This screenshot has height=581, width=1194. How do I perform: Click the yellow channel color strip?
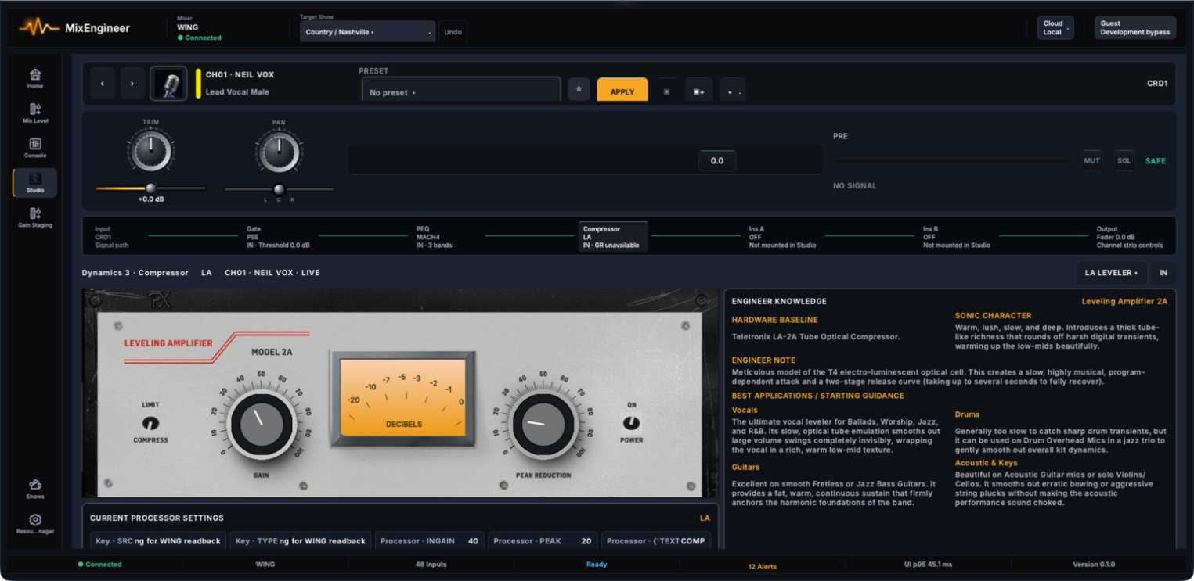[198, 83]
